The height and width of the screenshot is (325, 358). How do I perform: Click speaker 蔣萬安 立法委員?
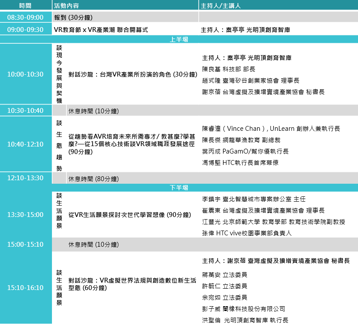(224, 275)
